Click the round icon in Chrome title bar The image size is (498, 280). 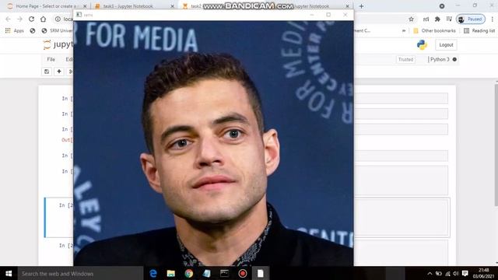coord(442,6)
